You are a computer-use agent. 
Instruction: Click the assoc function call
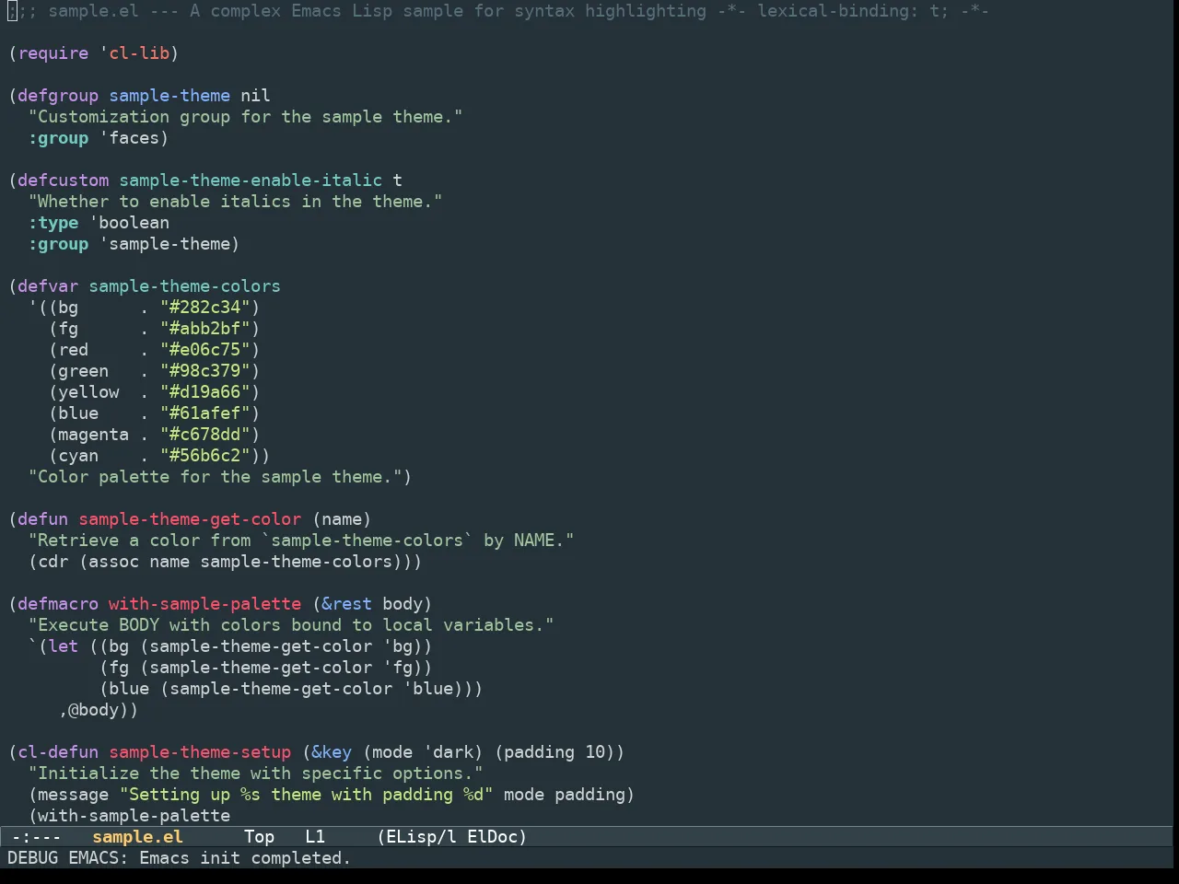[114, 562]
